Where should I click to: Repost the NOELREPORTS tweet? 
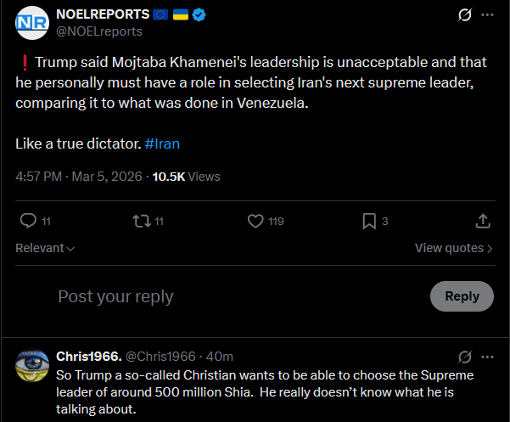click(x=142, y=221)
